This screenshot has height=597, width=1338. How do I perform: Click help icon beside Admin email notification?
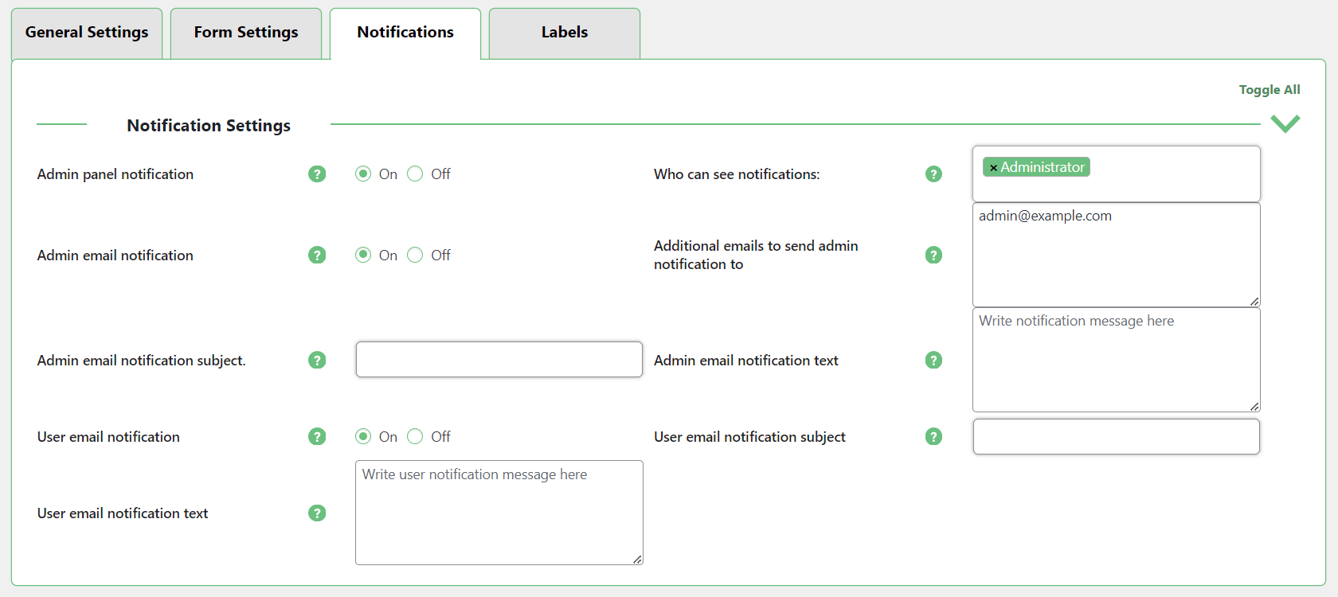(x=317, y=256)
